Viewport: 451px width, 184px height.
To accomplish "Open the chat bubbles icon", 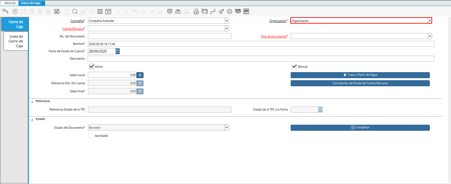I will tap(91, 11).
